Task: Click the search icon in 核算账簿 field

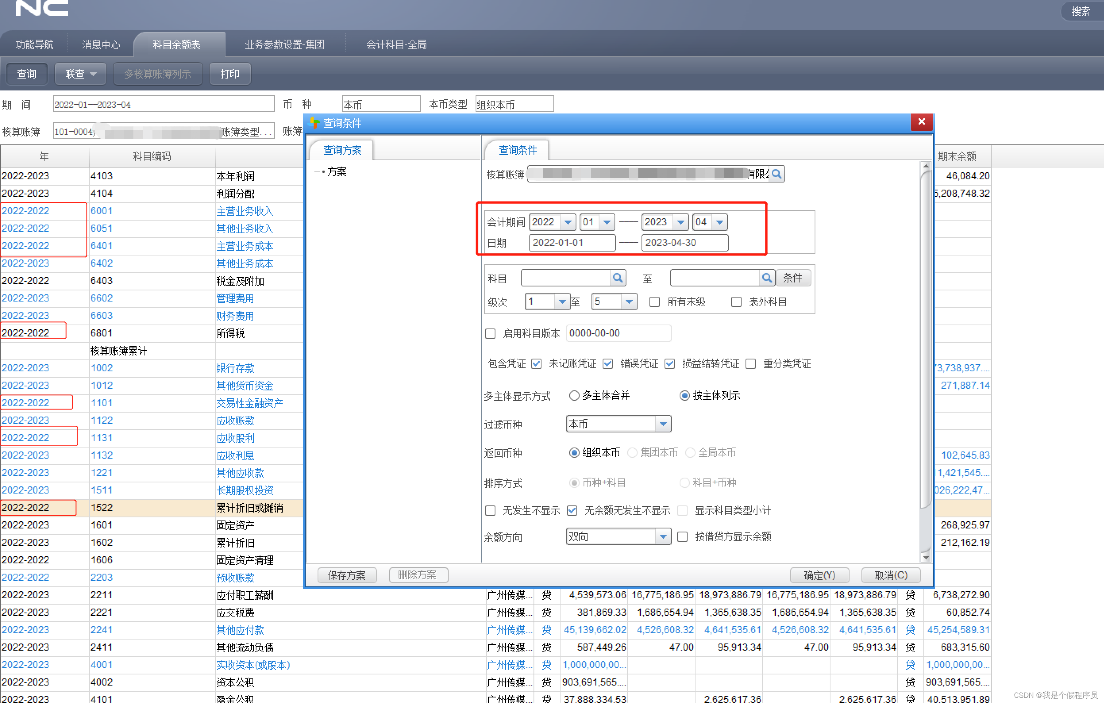Action: coord(776,174)
